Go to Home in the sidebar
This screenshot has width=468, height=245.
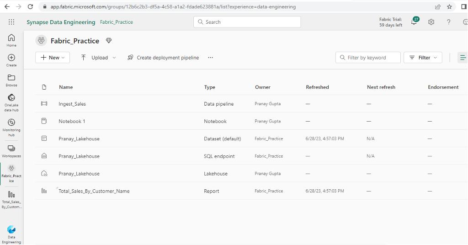click(11, 40)
